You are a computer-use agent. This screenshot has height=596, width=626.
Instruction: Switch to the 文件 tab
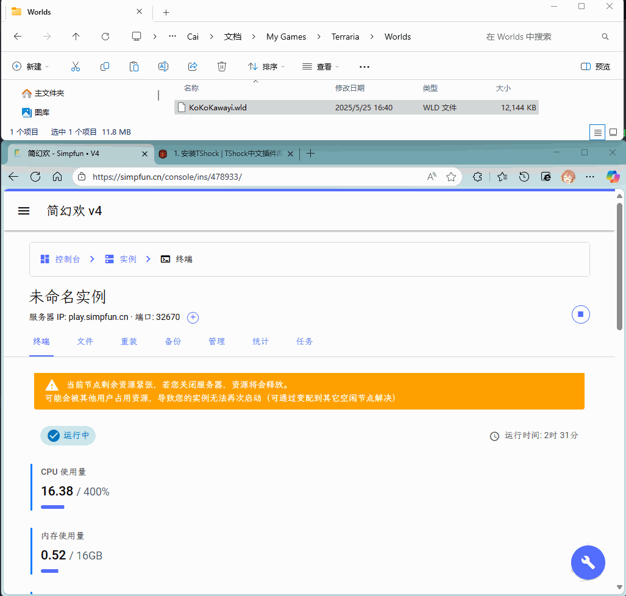(85, 342)
